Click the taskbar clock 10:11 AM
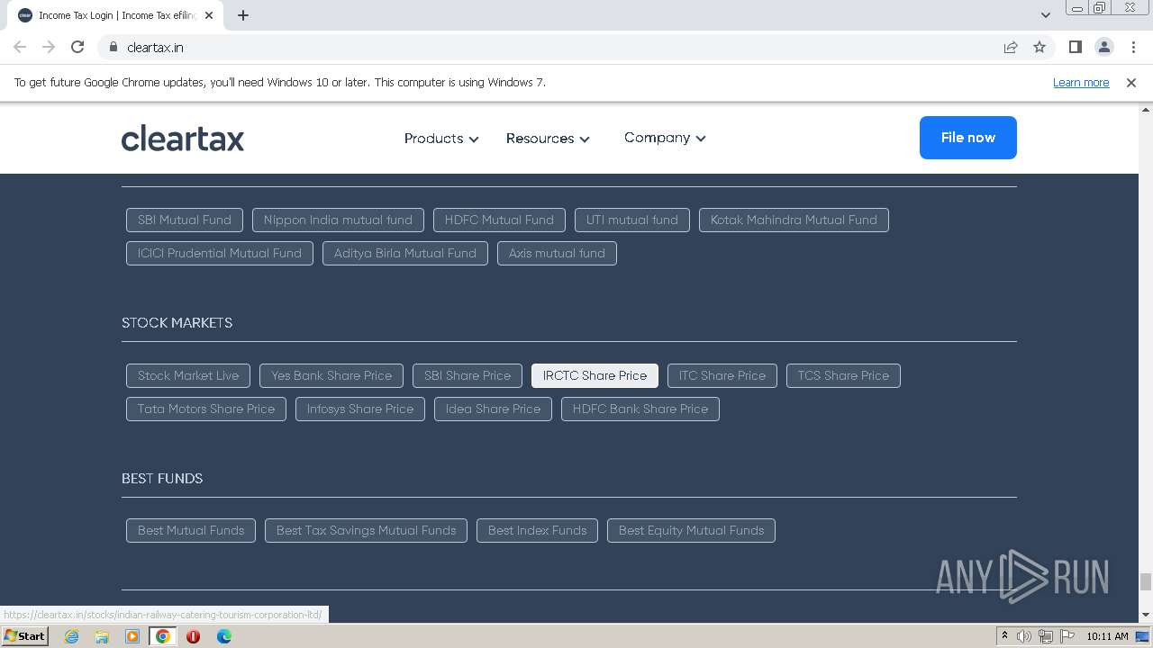Viewport: 1153px width, 648px height. [x=1107, y=636]
